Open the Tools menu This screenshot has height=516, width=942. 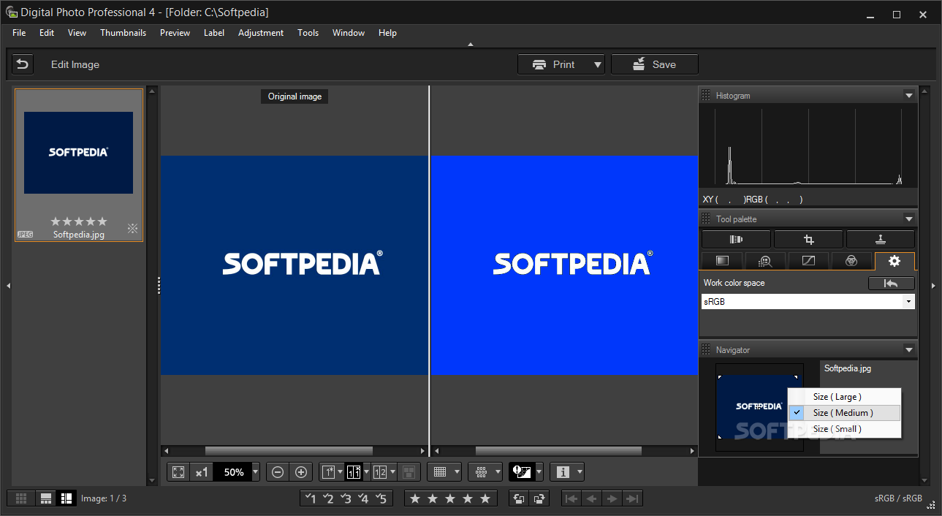[308, 33]
